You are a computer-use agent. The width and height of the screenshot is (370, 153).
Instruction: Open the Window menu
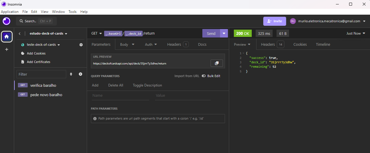point(59,12)
